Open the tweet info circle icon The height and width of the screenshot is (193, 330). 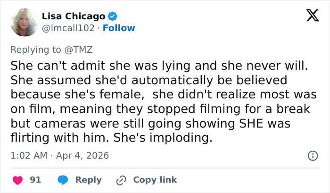tap(312, 155)
